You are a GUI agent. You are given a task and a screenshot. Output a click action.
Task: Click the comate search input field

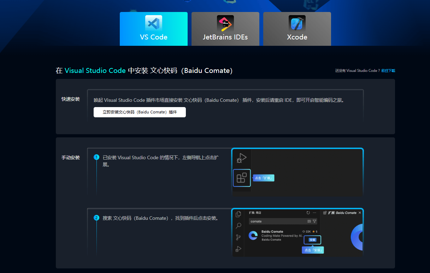(276, 221)
